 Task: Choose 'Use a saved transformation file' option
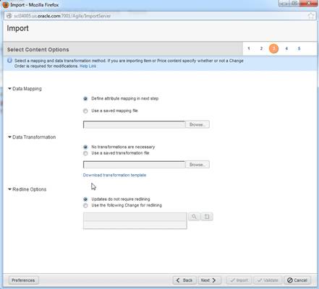85,153
